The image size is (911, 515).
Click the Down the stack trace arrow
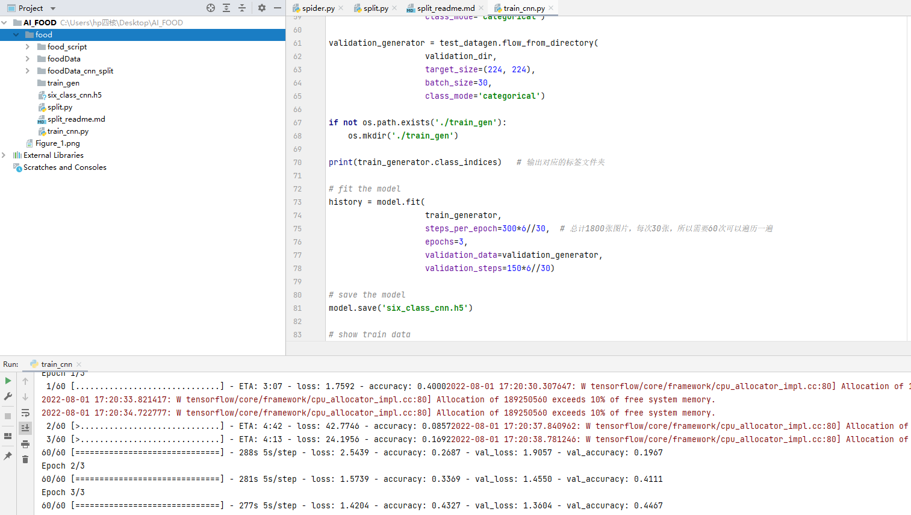25,396
